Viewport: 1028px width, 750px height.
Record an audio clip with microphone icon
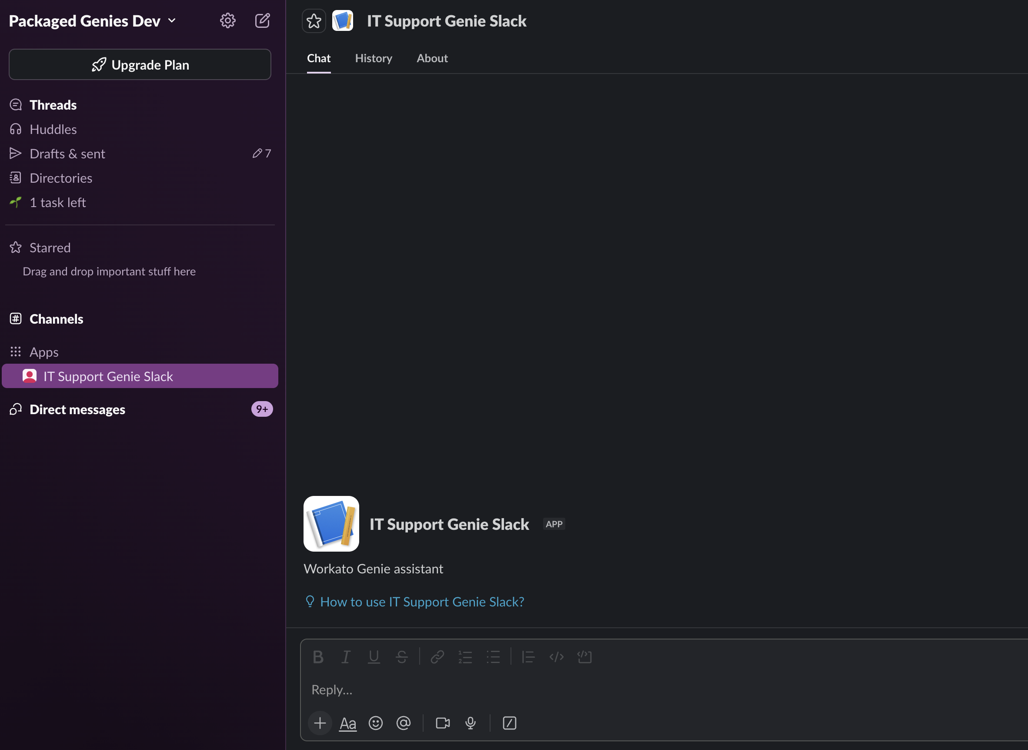coord(471,723)
